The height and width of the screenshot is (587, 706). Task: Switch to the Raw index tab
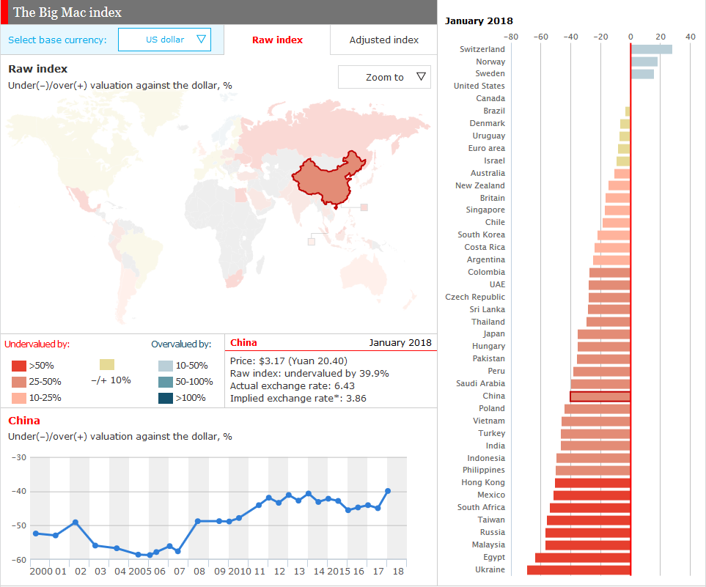[277, 40]
